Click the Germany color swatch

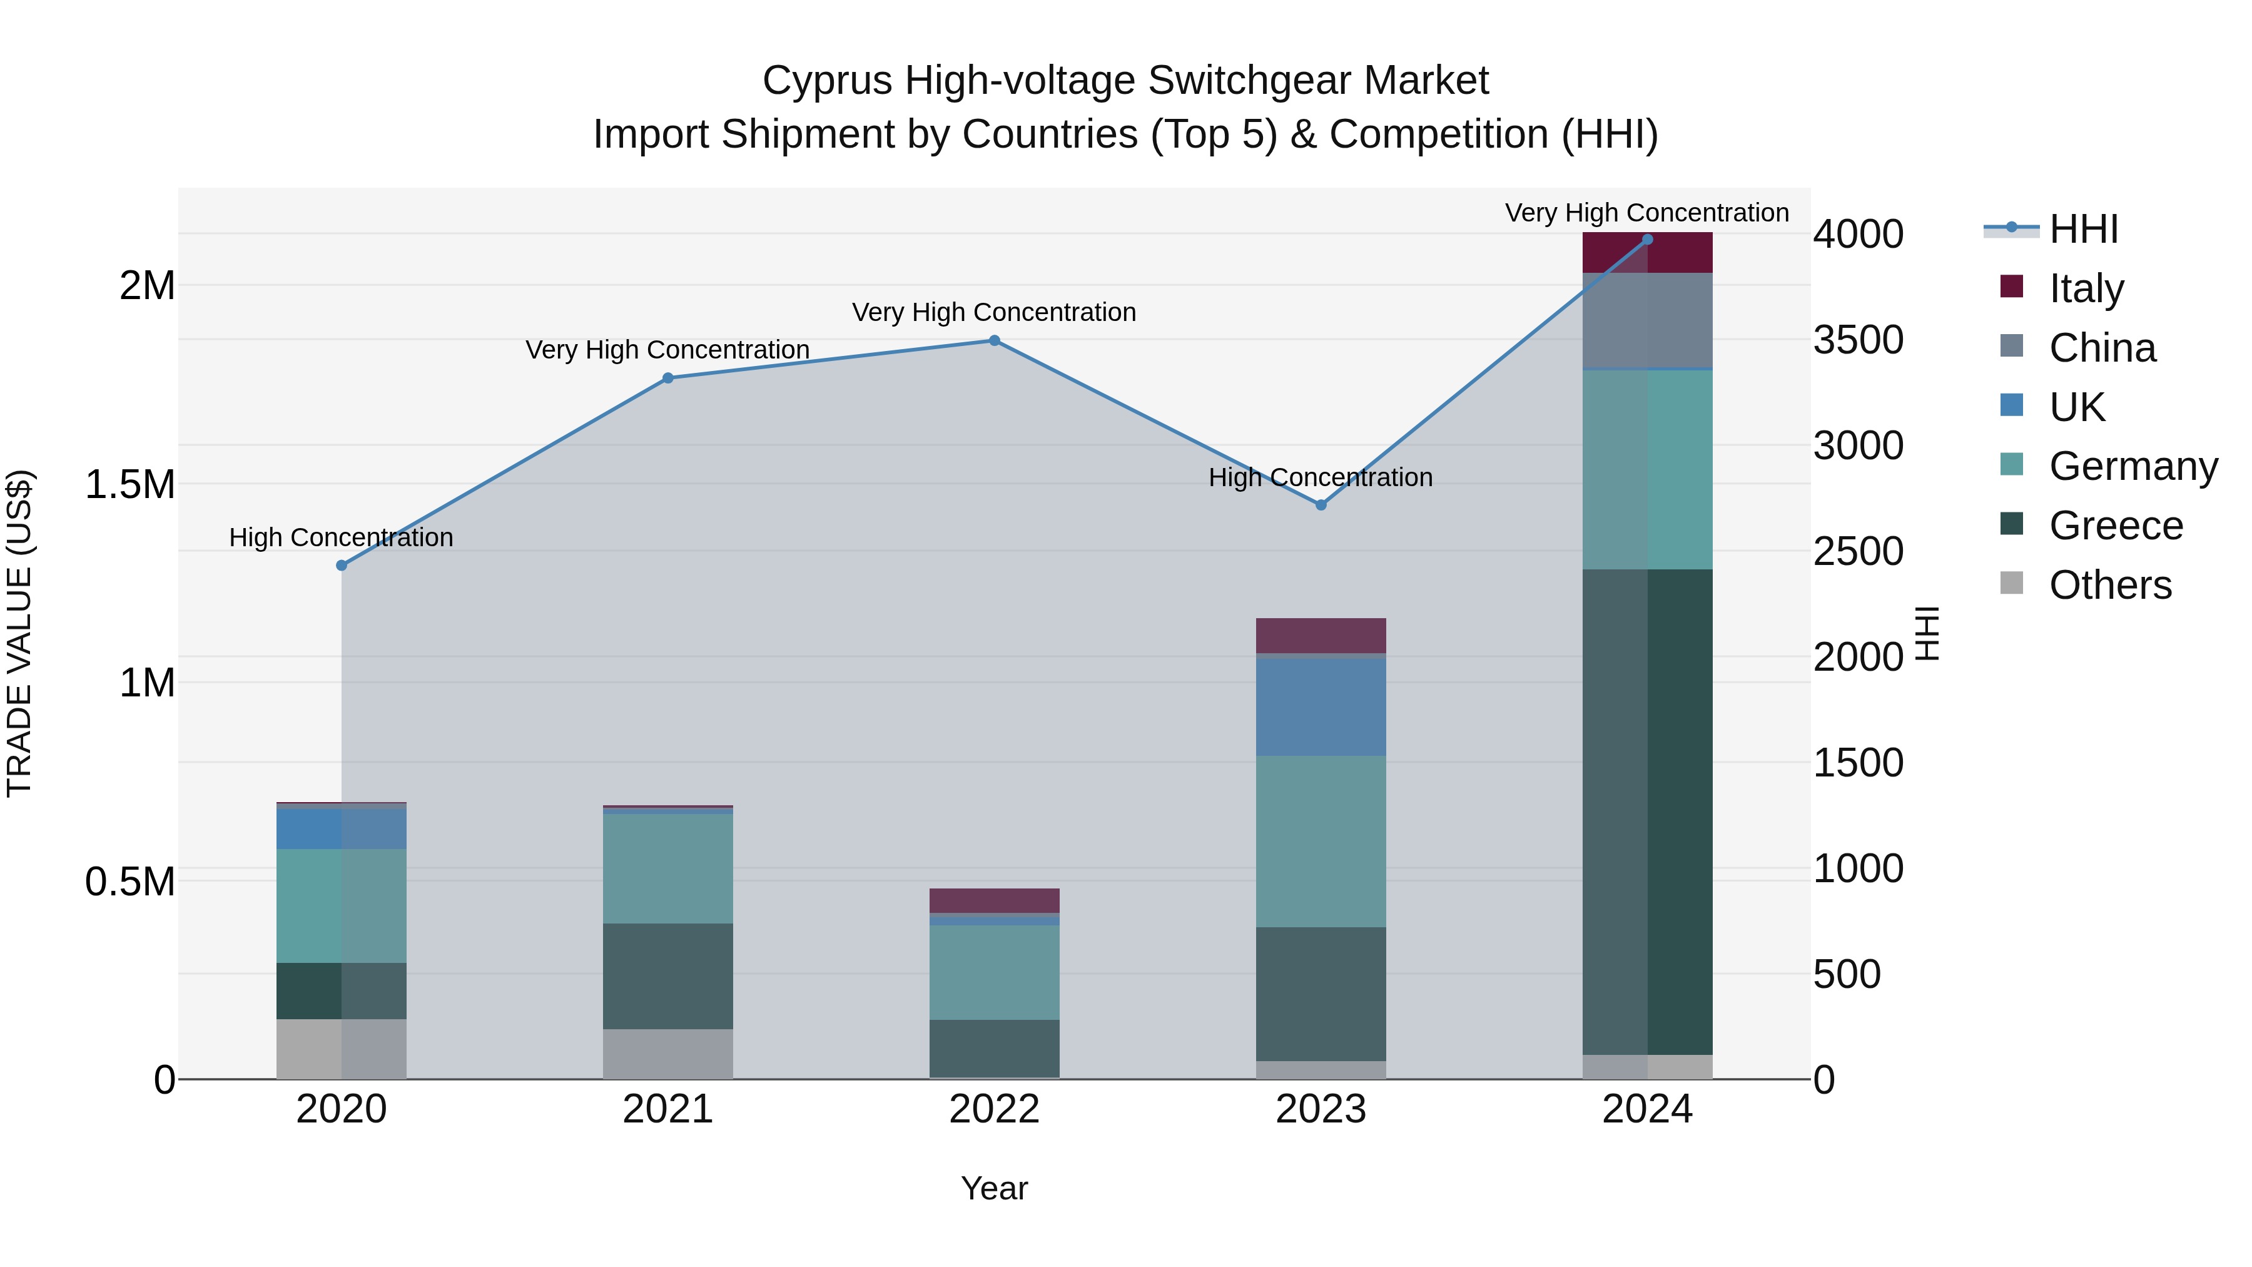click(2012, 464)
